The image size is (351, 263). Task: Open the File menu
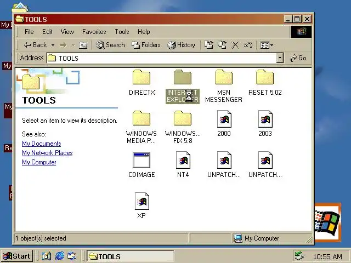point(29,32)
